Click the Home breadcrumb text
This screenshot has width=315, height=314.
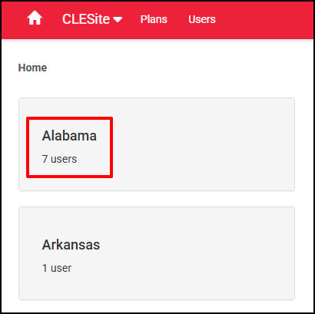pyautogui.click(x=32, y=68)
